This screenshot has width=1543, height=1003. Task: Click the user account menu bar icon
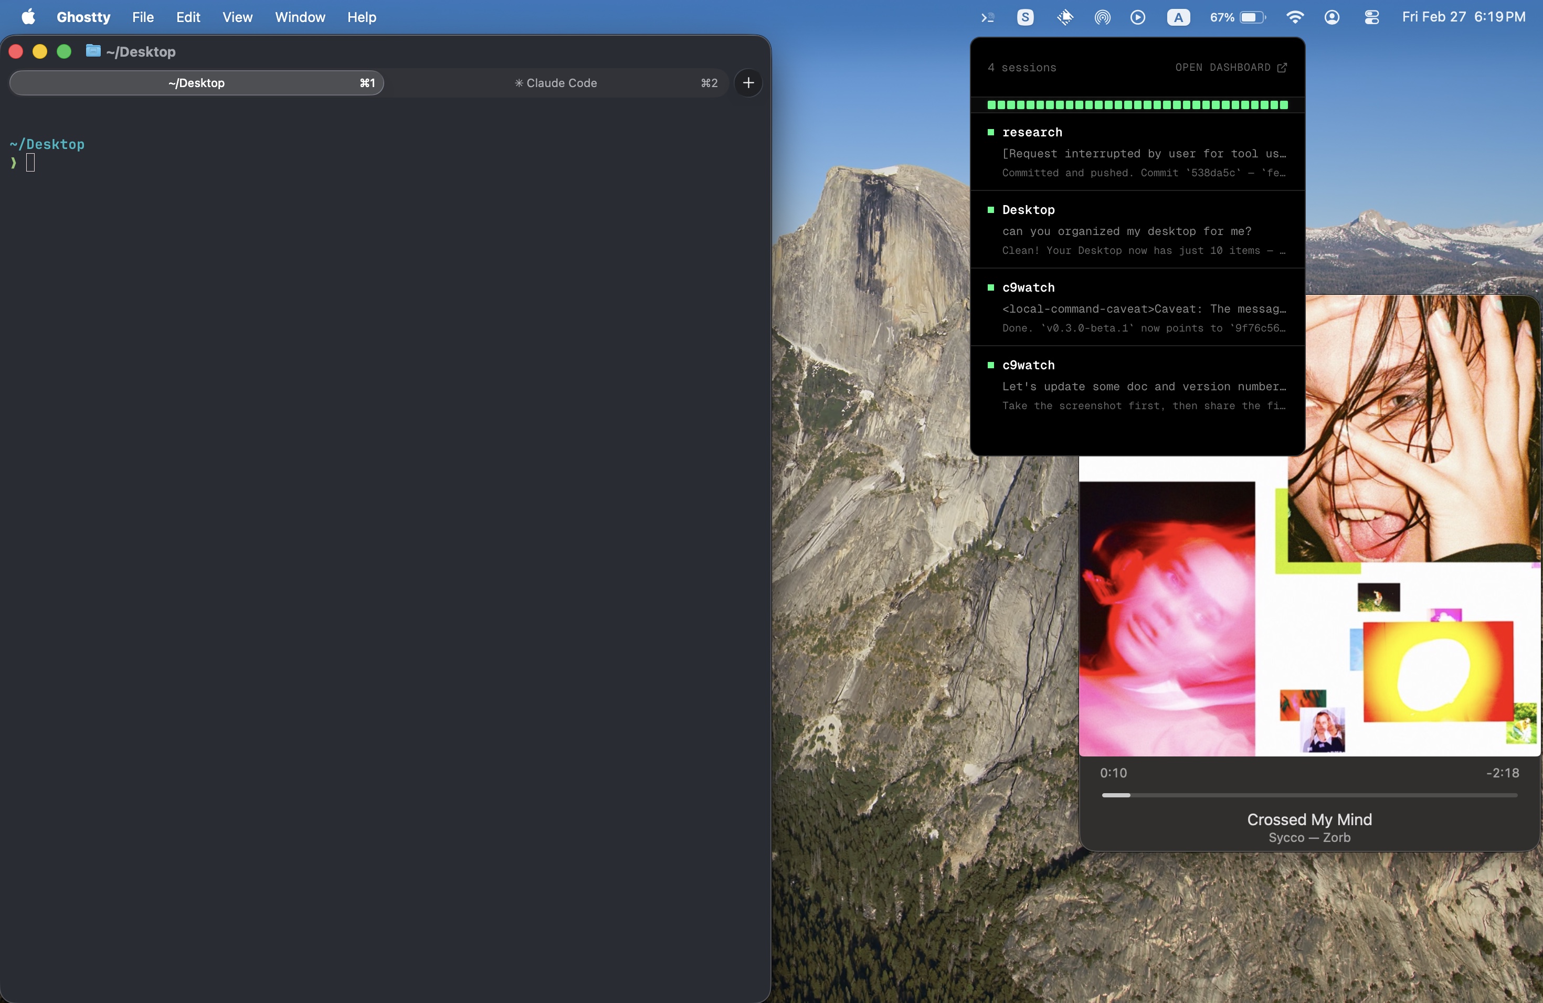[1331, 17]
